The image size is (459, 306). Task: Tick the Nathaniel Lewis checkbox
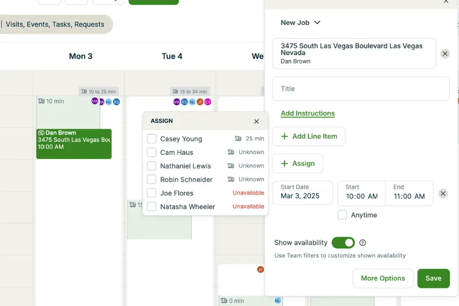point(151,166)
